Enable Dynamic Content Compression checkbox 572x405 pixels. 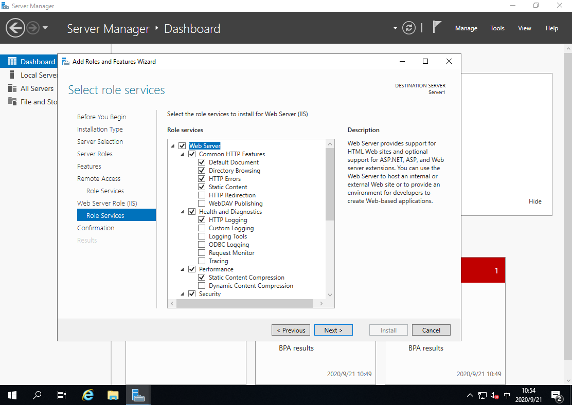(201, 285)
